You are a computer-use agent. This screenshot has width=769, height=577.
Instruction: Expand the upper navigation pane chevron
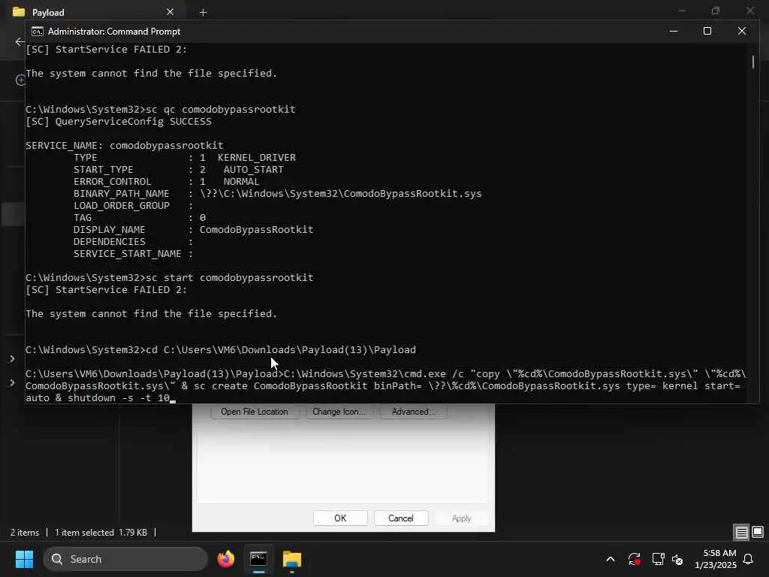pos(12,358)
